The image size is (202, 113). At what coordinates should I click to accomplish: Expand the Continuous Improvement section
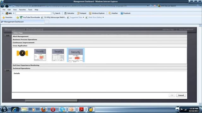pos(99,43)
